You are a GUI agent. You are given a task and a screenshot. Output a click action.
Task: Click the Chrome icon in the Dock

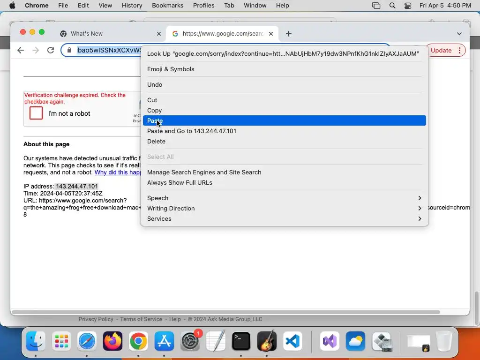pyautogui.click(x=138, y=341)
